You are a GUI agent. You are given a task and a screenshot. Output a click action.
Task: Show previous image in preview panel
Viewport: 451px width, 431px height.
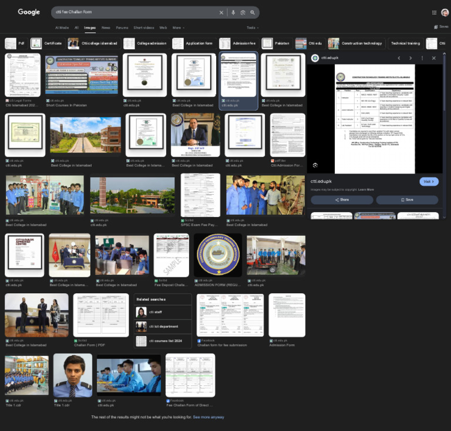[x=399, y=58]
